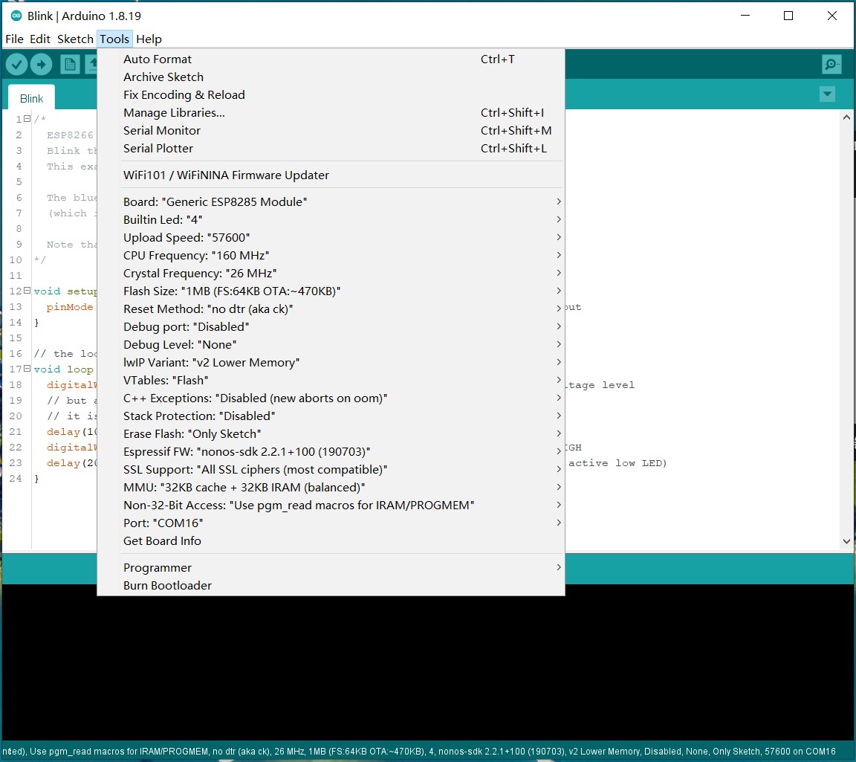Open Espressif FW nonos-sdk submenu

[331, 452]
